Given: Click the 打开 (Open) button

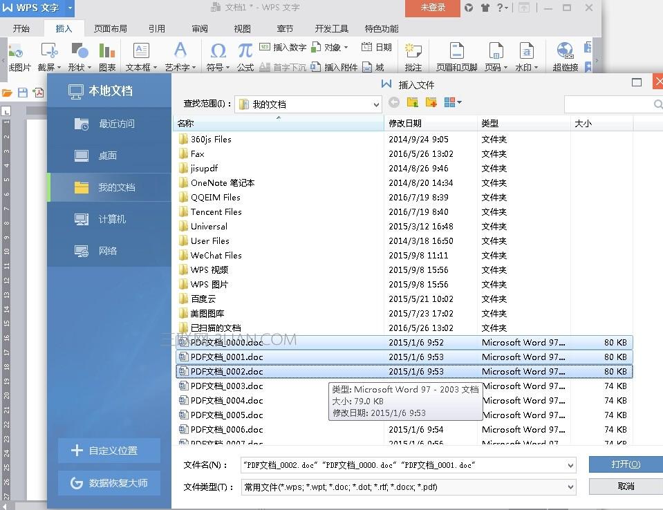Looking at the screenshot, I should (626, 464).
